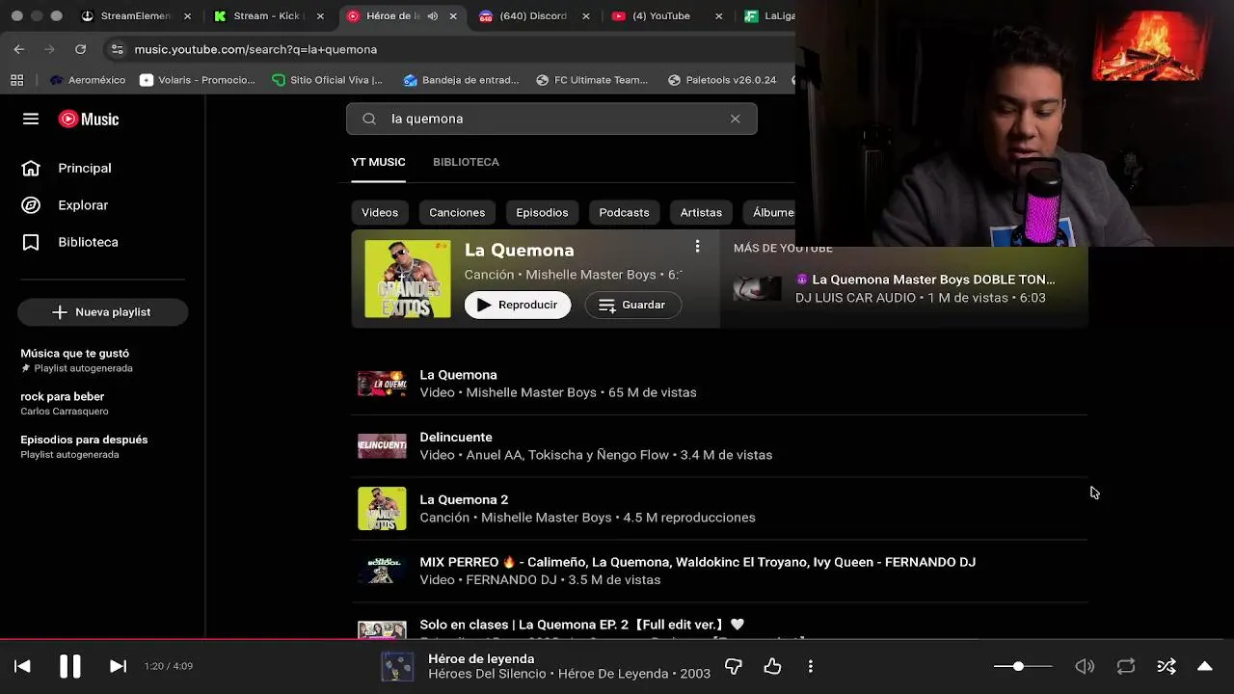Image resolution: width=1234 pixels, height=694 pixels.
Task: Toggle shuffle mode
Action: coord(1167,666)
